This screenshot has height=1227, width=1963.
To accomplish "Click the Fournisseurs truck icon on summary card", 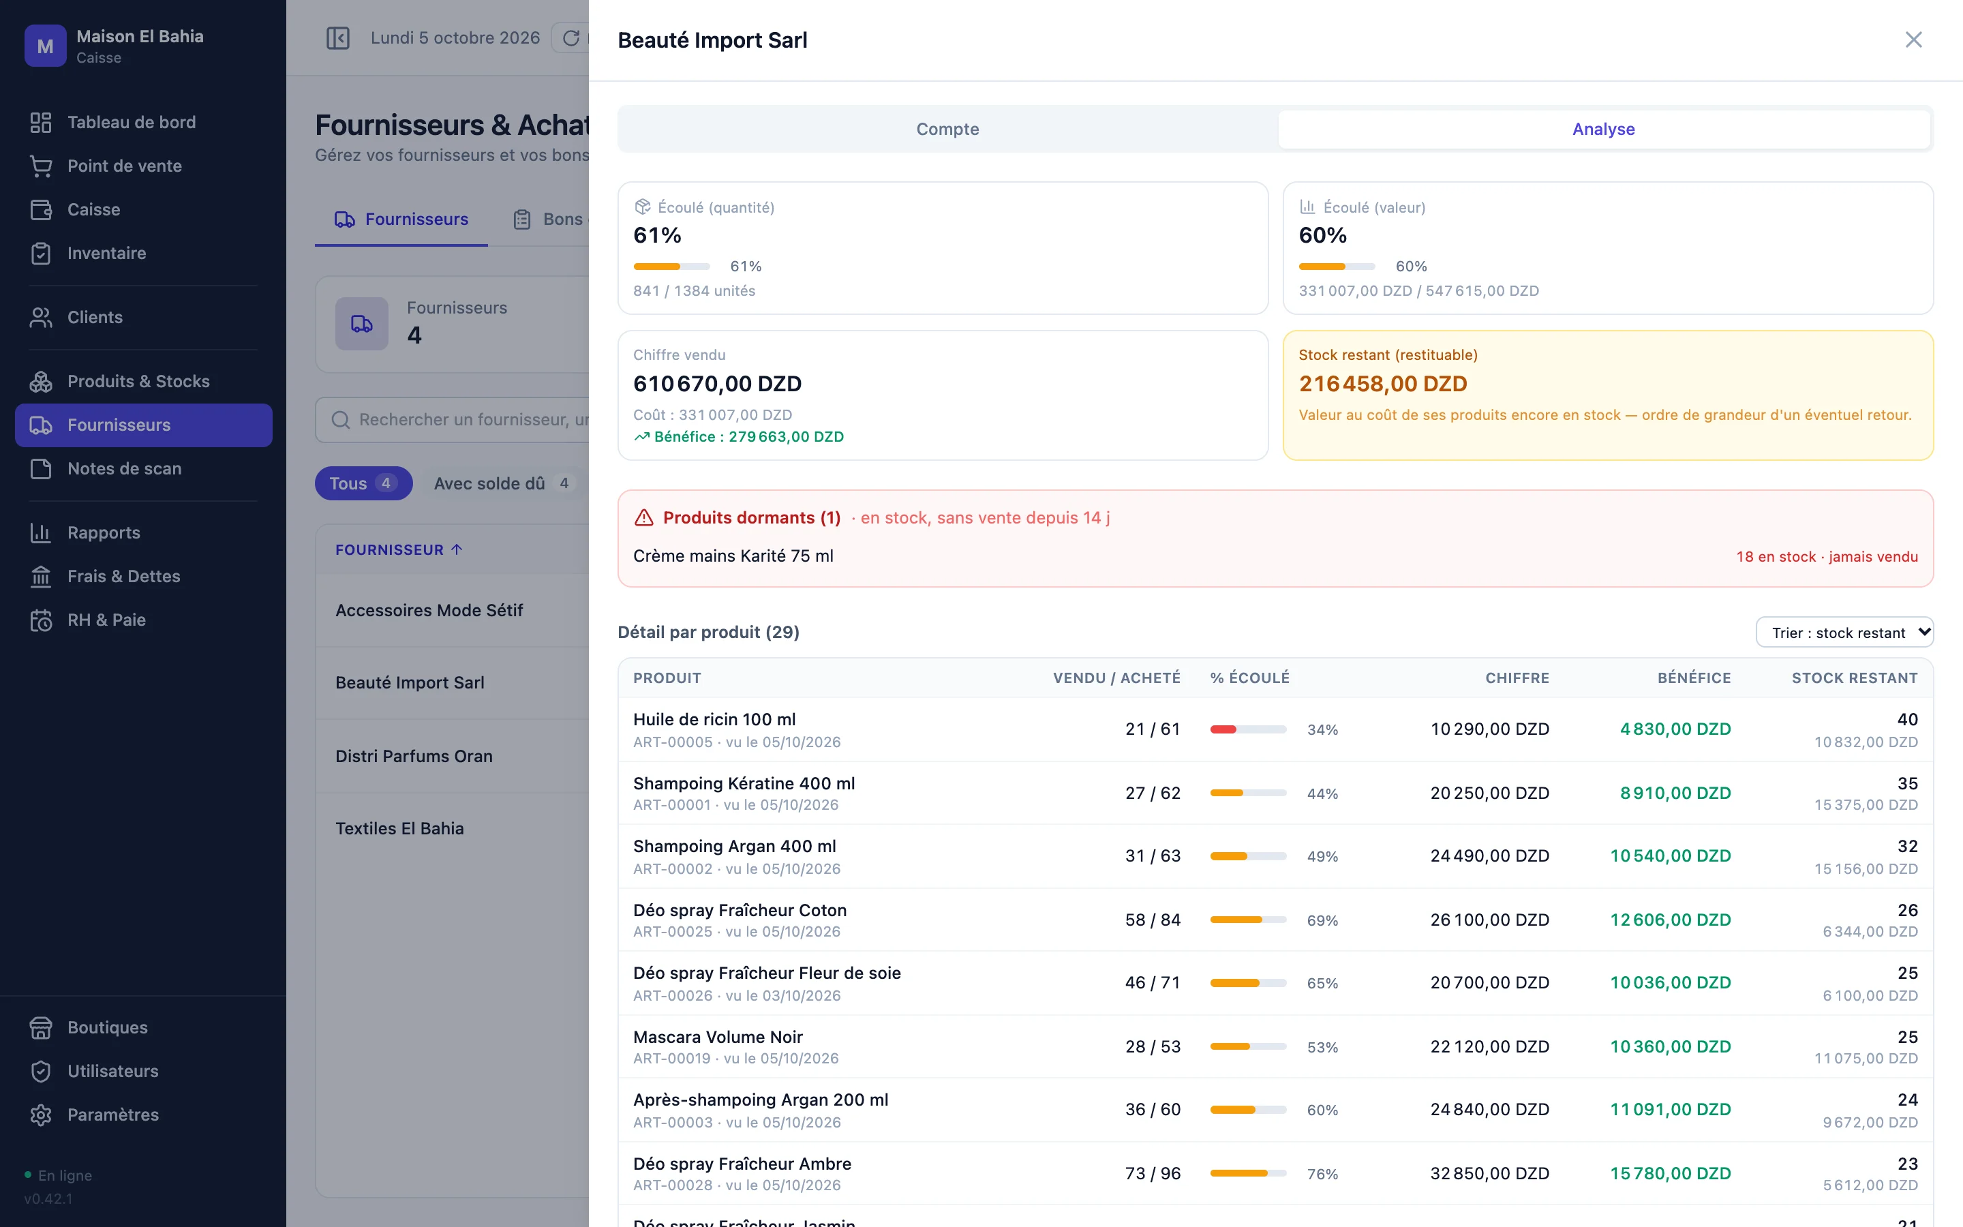I will point(362,324).
